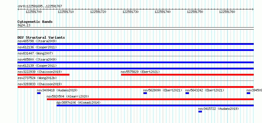Select the 8q24.13 band label

(24, 25)
